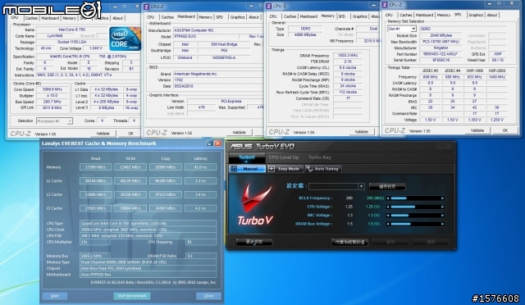
Task: Open the Turbo Key tab
Action: (320, 157)
